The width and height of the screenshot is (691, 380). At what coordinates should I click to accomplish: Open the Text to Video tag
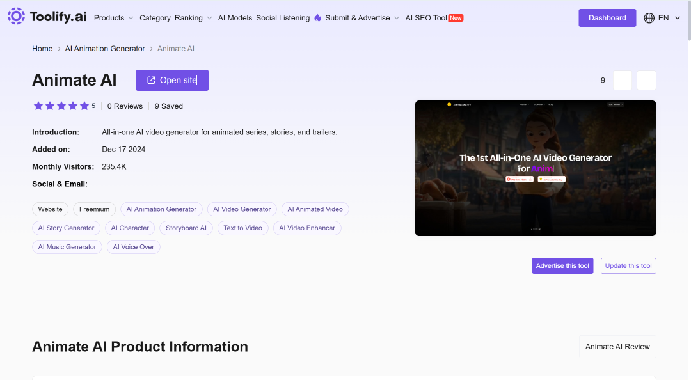point(243,228)
